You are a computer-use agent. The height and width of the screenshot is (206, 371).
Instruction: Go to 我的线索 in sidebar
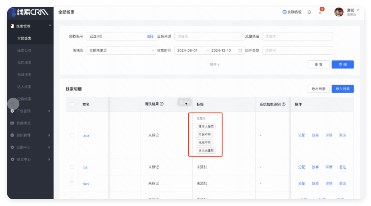pos(24,63)
